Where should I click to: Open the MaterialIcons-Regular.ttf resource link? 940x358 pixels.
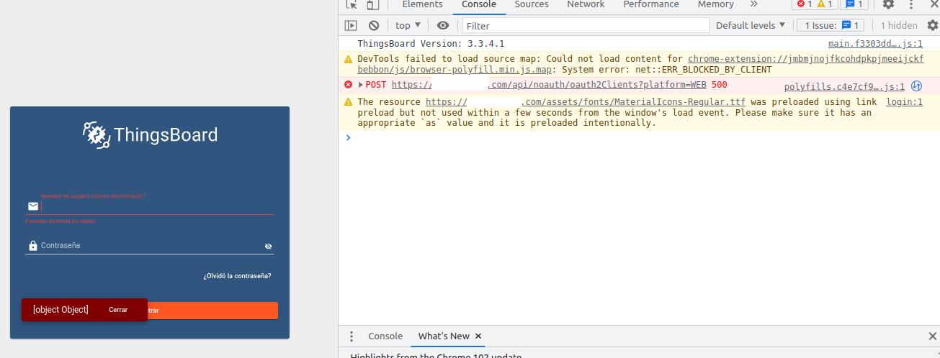pos(586,102)
